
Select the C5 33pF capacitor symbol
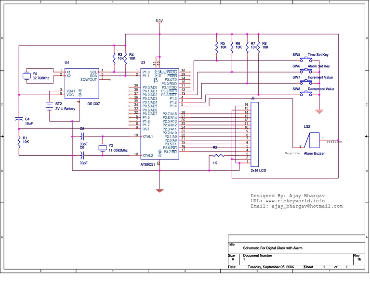click(x=82, y=136)
